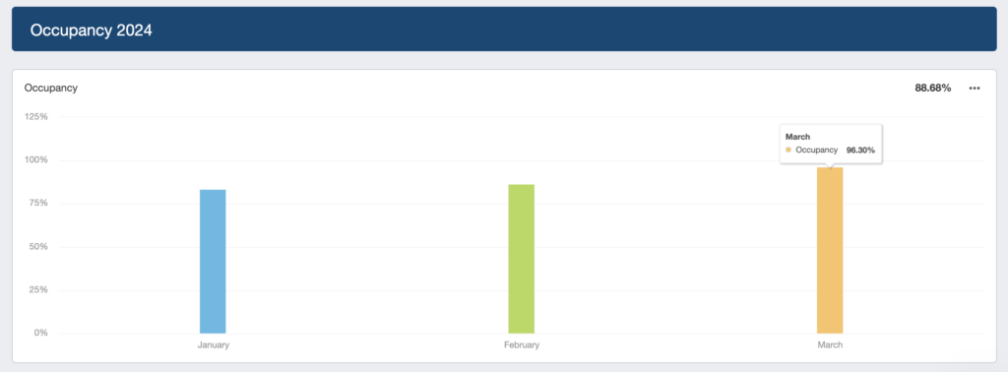The width and height of the screenshot is (1008, 372).
Task: Click the blue January occupancy bar
Action: click(x=213, y=262)
